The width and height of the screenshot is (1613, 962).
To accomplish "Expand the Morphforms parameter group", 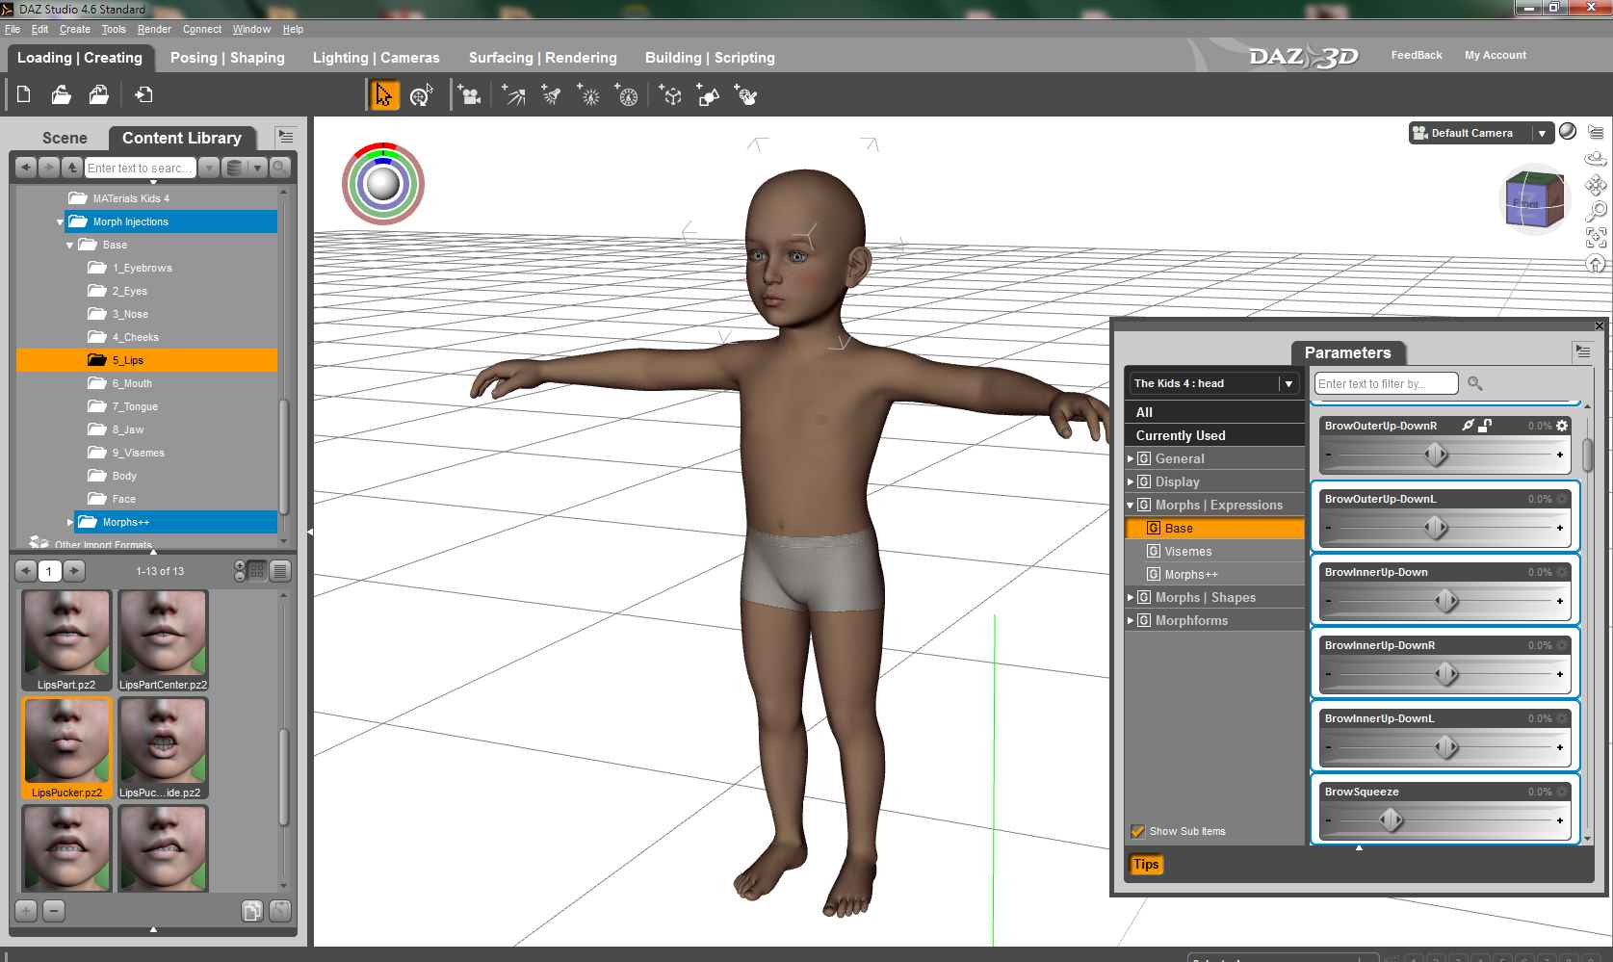I will 1131,621.
